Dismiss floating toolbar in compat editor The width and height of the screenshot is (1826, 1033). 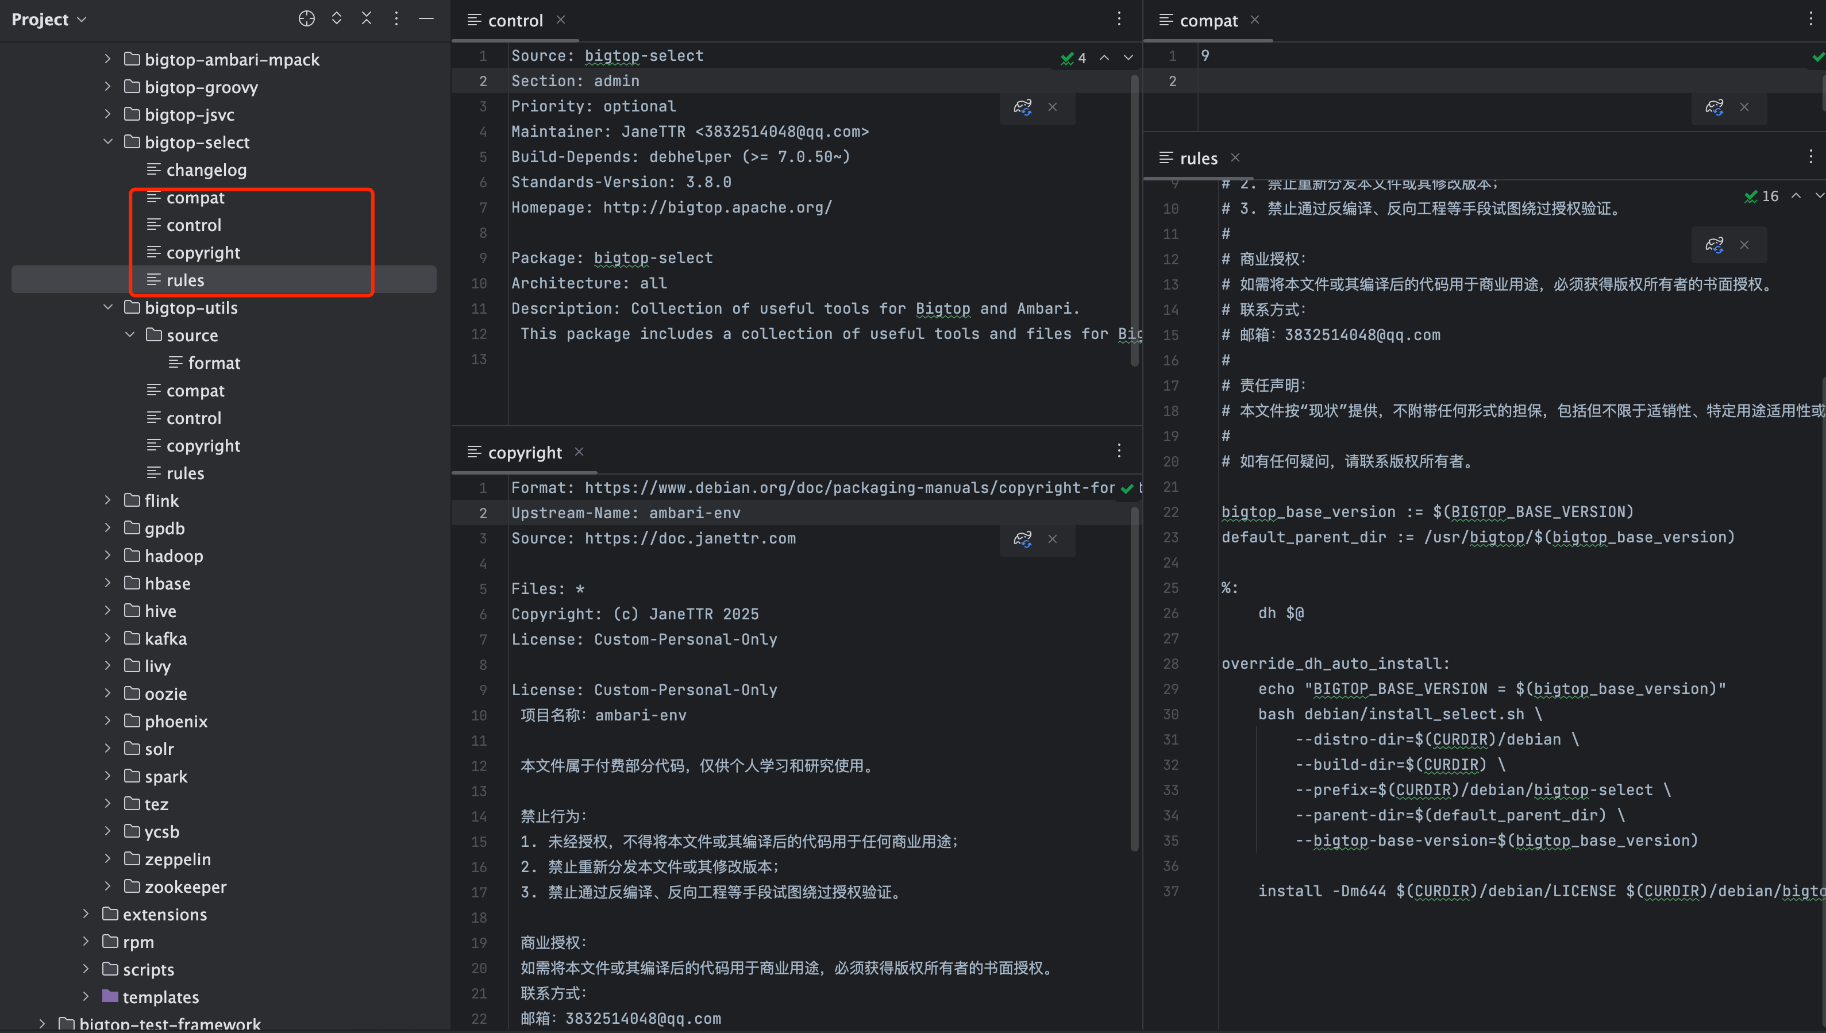point(1744,107)
